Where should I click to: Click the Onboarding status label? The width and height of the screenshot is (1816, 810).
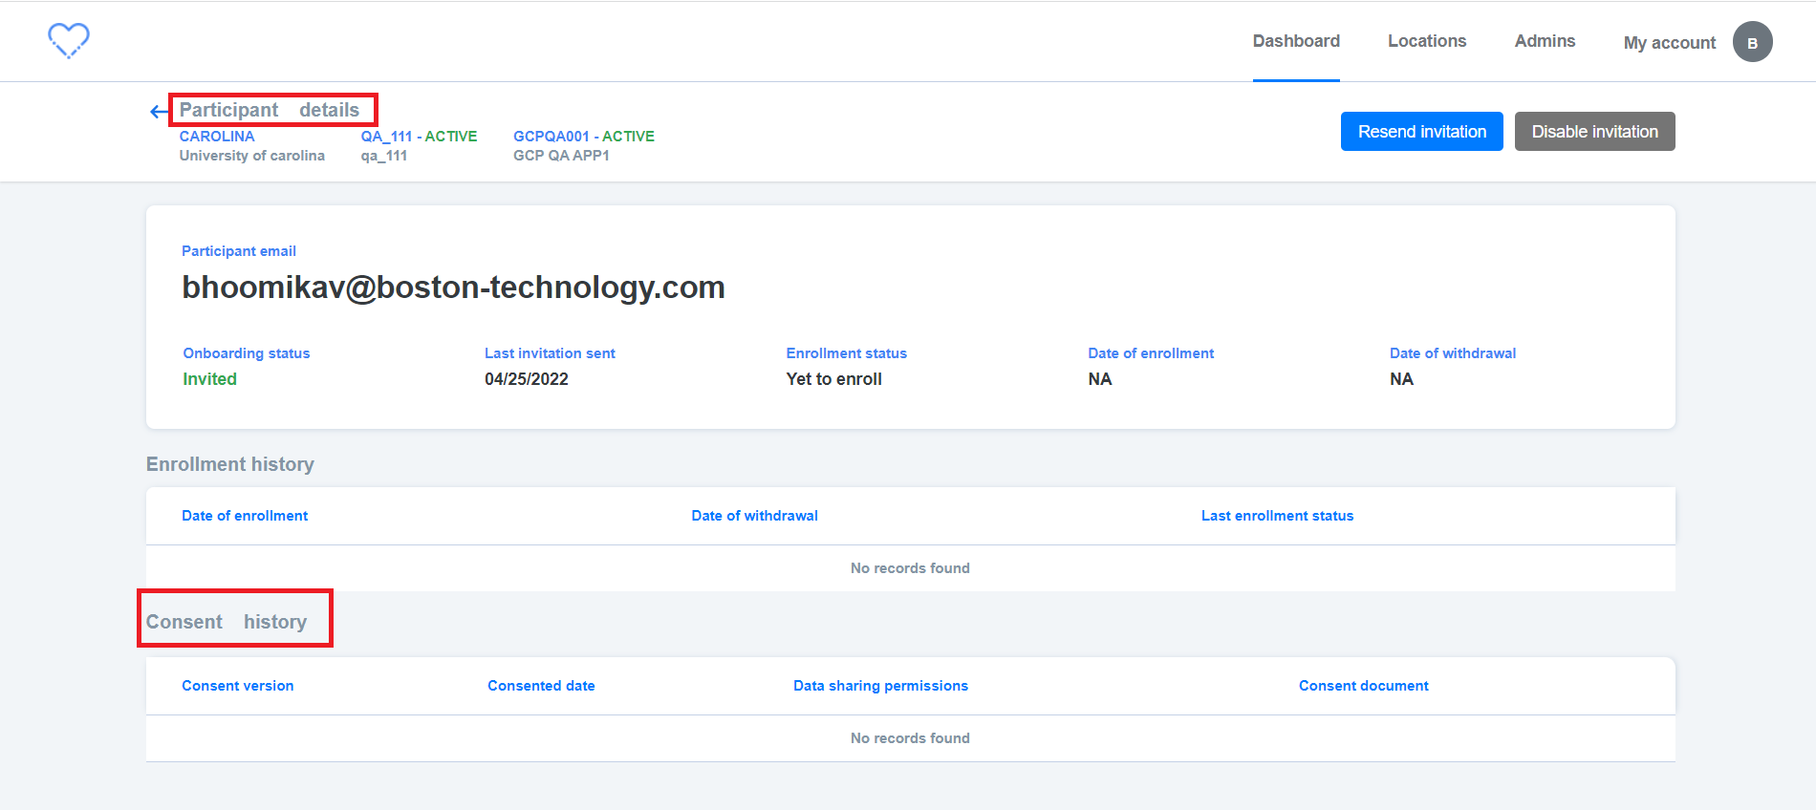247,353
